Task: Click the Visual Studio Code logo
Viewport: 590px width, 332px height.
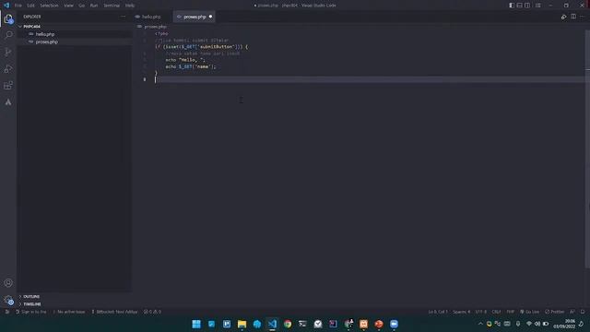Action: point(6,6)
